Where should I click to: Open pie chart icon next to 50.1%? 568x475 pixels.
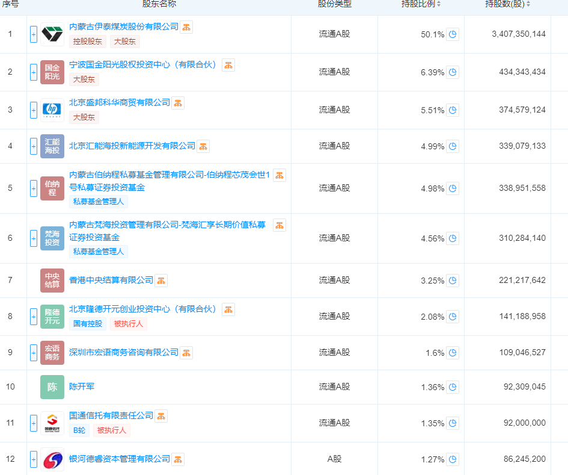pyautogui.click(x=453, y=34)
